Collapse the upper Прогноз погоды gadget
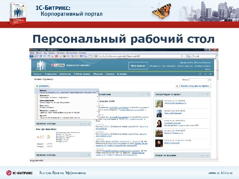Image resolution: width=239 pixels, height=179 pixels. (x=85, y=124)
